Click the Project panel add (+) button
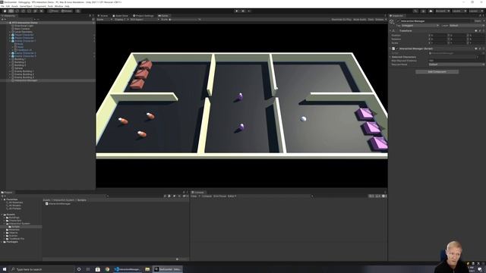This screenshot has width=486, height=273. click(x=2, y=196)
